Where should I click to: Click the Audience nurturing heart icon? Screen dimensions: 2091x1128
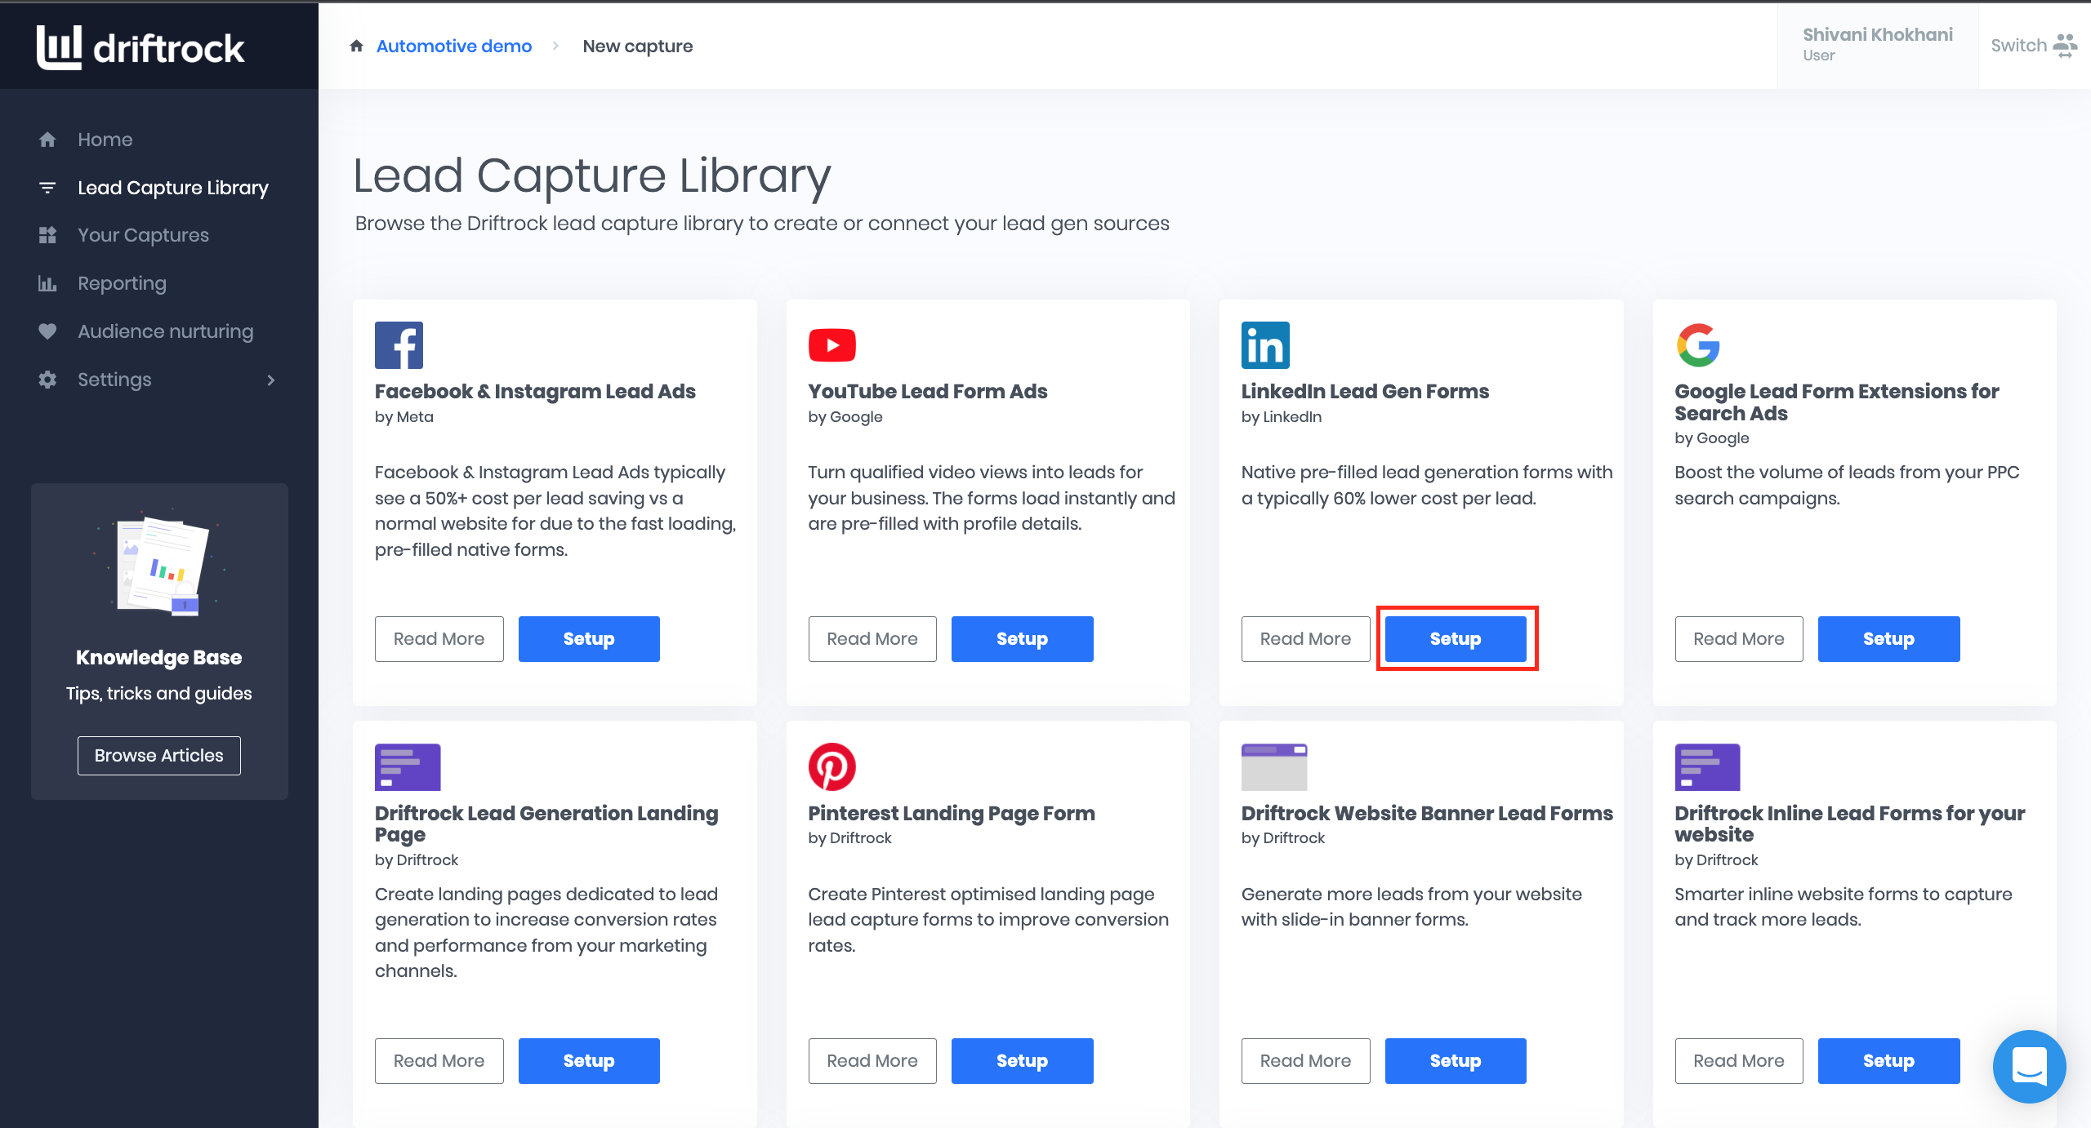47,331
